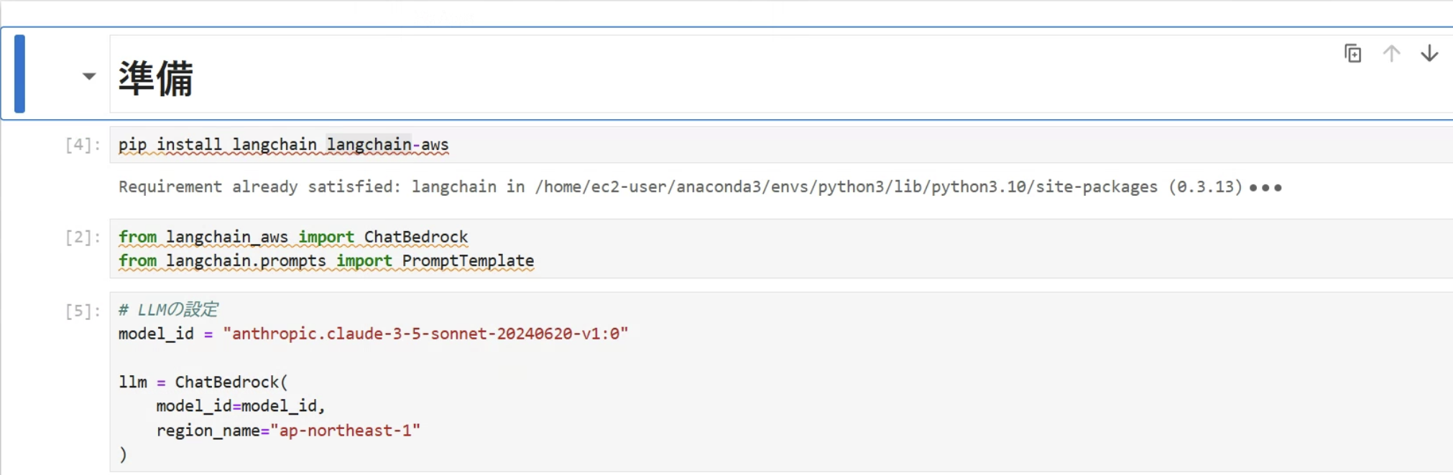Click the duplicate cell icon

(x=1352, y=54)
